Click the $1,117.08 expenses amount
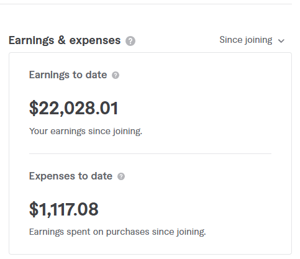 64,209
